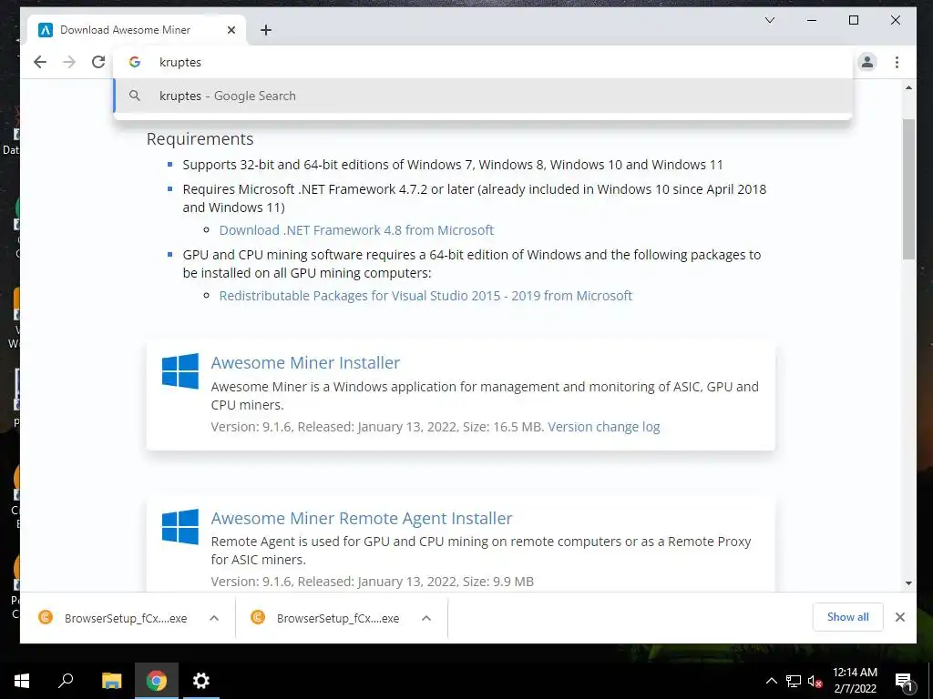Open Download .NET Framework 4.8 from Microsoft link

[356, 230]
